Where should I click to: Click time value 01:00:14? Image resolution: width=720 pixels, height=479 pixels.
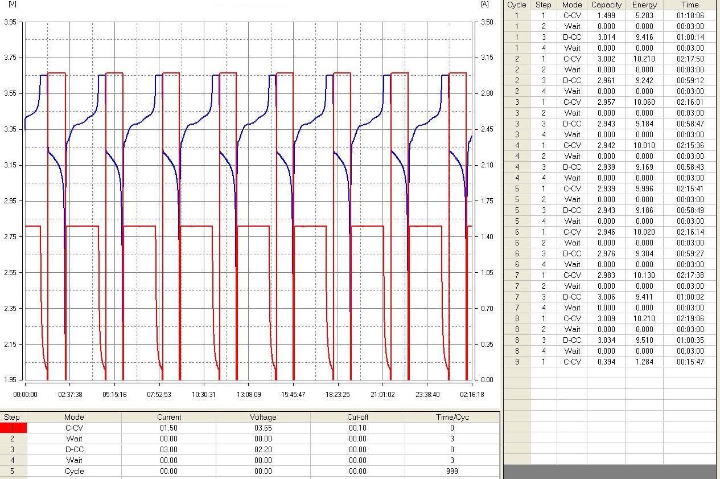690,37
